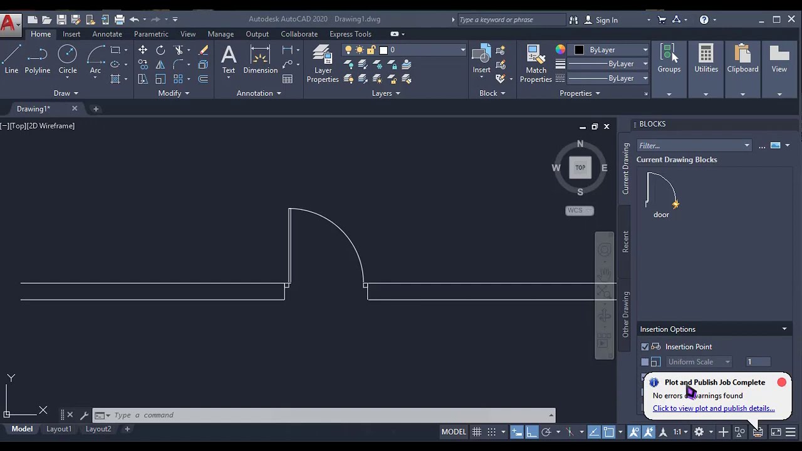The image size is (802, 451).
Task: Select the Erase tool
Action: coord(203,50)
